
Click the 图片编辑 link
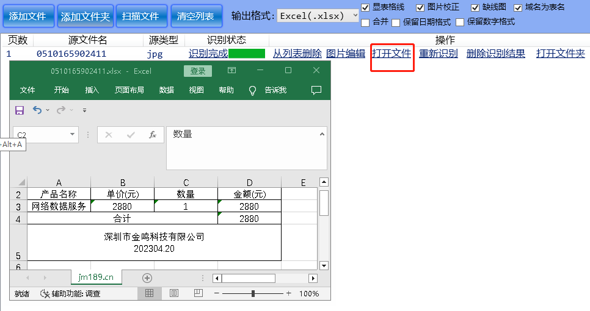click(346, 54)
